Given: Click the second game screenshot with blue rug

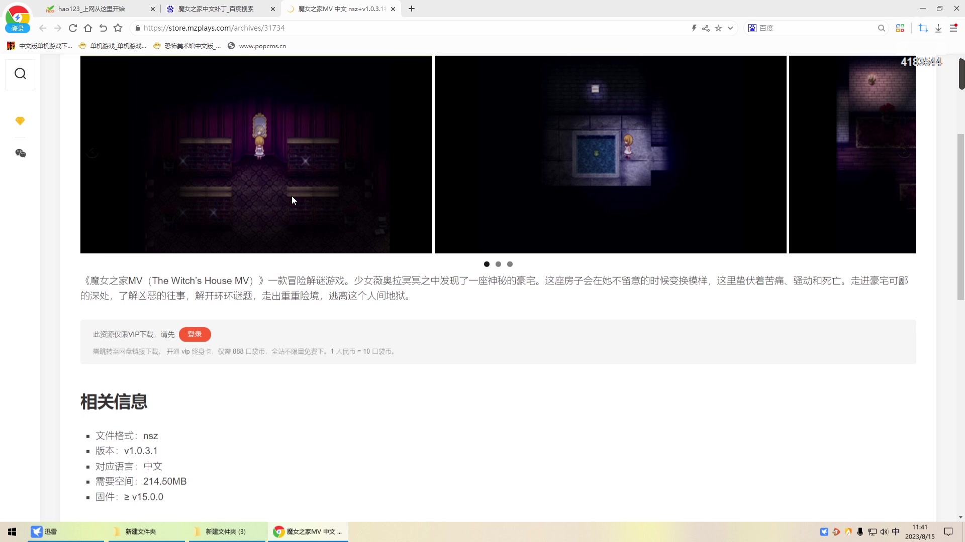Looking at the screenshot, I should click(611, 155).
